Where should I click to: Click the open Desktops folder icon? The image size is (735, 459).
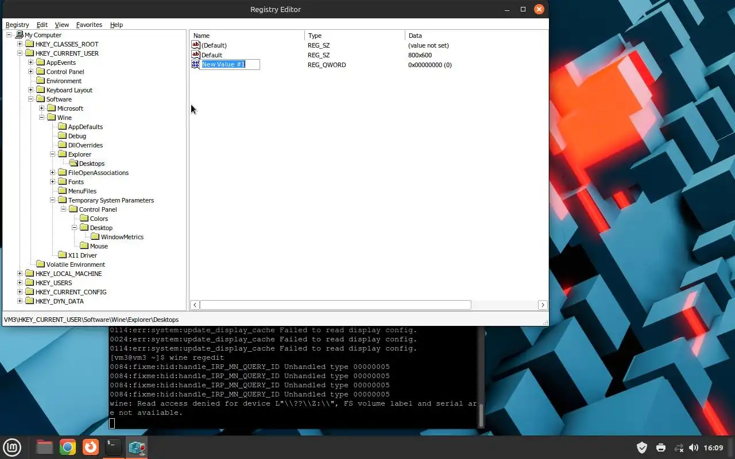coord(73,164)
